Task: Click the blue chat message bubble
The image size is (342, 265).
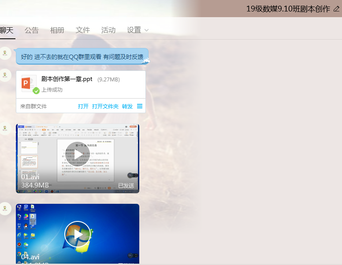Action: [x=82, y=56]
